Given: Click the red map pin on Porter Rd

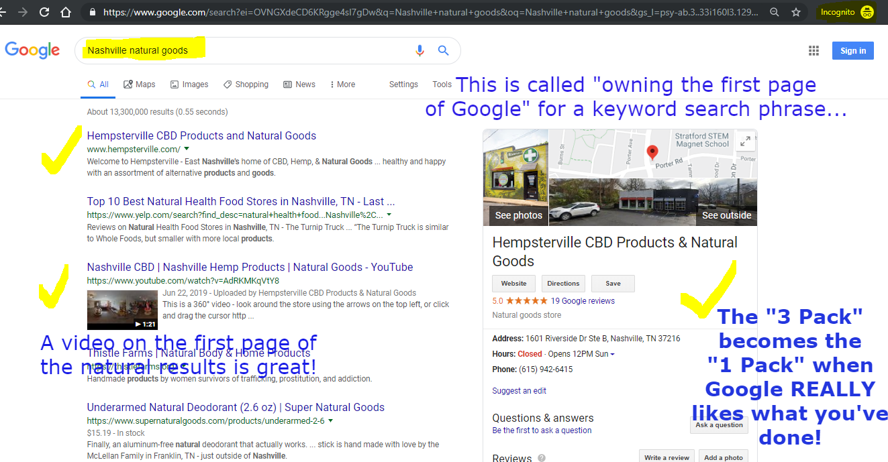Looking at the screenshot, I should pos(652,152).
